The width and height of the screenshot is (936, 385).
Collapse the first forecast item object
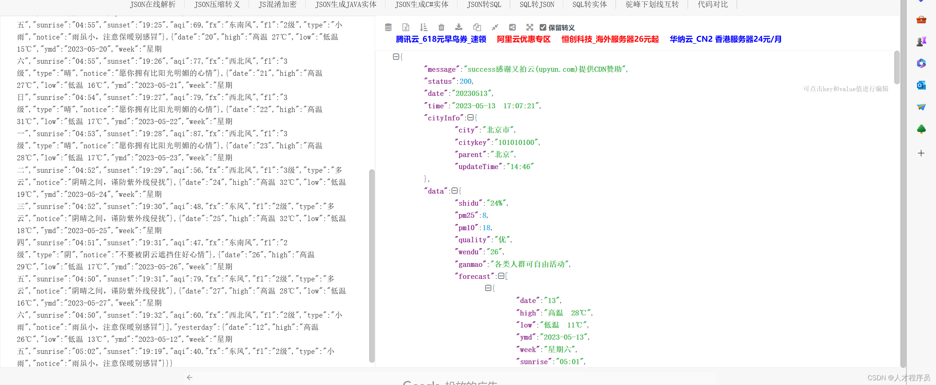[x=488, y=288]
